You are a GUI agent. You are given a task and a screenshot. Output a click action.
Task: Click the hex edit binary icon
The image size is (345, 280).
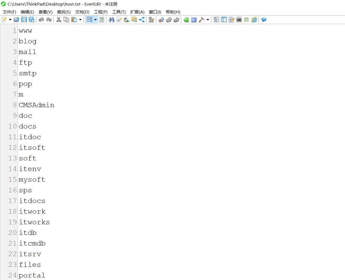tap(151, 20)
